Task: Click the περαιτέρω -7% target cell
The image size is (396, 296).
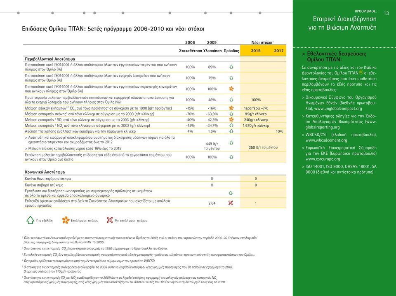Action: click(x=256, y=108)
